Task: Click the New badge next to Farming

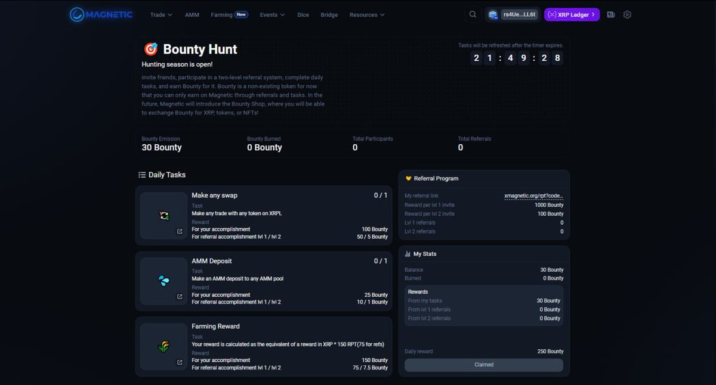Action: 242,14
